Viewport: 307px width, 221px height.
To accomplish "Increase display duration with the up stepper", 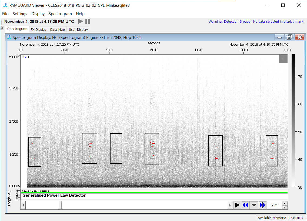I will pos(285,203).
